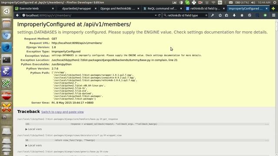Viewport: 278px width, 156px height.
Task: Click the Request URL value http://localhost:8090/api/v1/members/
Action: 77,43
